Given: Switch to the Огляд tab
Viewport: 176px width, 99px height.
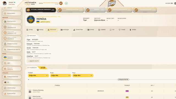Looking at the screenshot, I should click(30, 30).
